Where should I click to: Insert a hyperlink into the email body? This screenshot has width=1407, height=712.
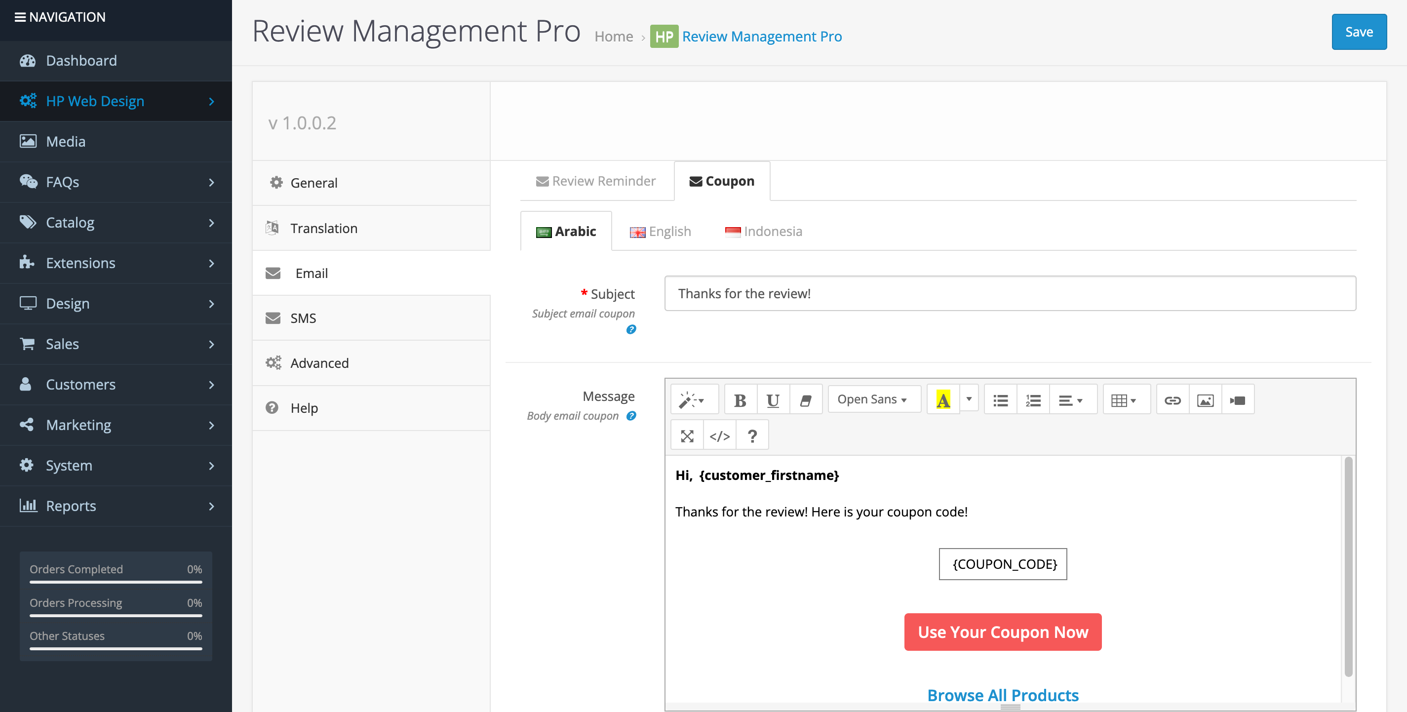[x=1172, y=399]
